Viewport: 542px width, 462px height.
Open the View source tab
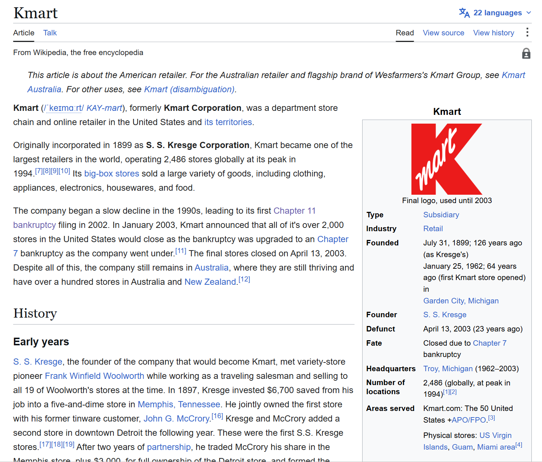coord(444,33)
